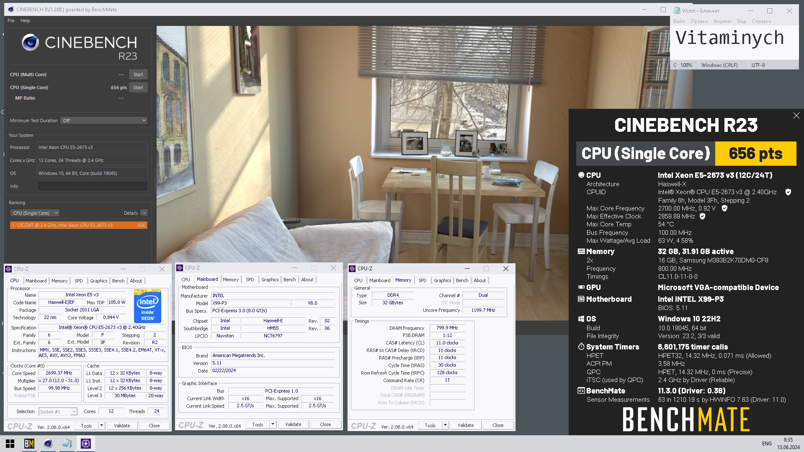Switch to SPD tab in first CPU-Z window
804x452 pixels.
coord(78,281)
